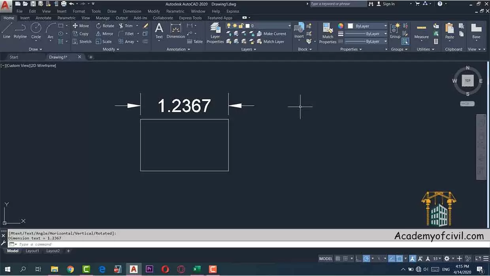Viewport: 490px width, 276px height.
Task: Click the color wheel icon in Properties
Action: [x=341, y=26]
